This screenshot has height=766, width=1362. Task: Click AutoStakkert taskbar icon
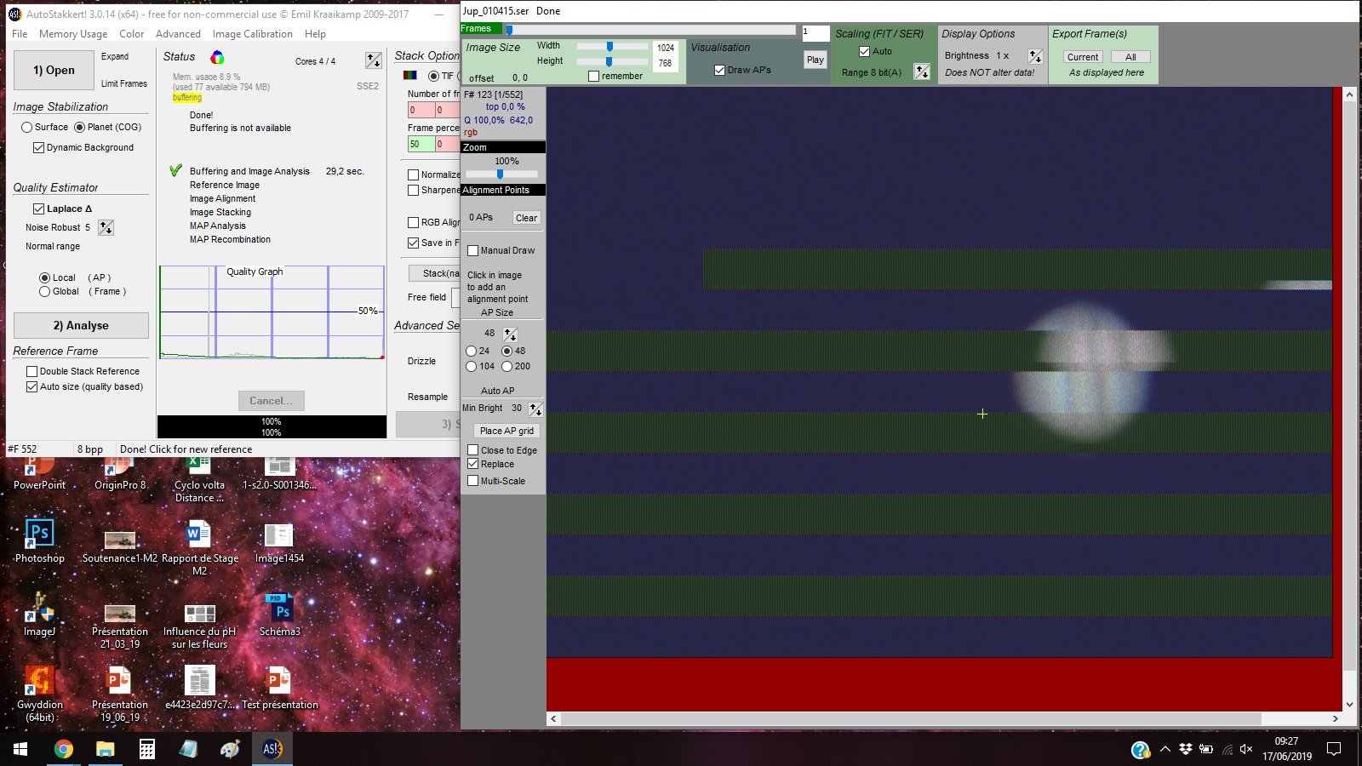pos(272,749)
